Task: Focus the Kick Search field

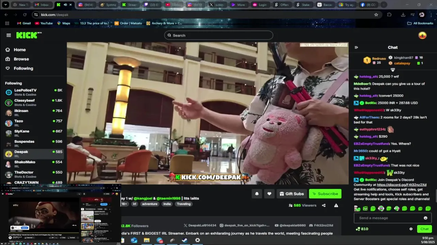Action: point(218,35)
